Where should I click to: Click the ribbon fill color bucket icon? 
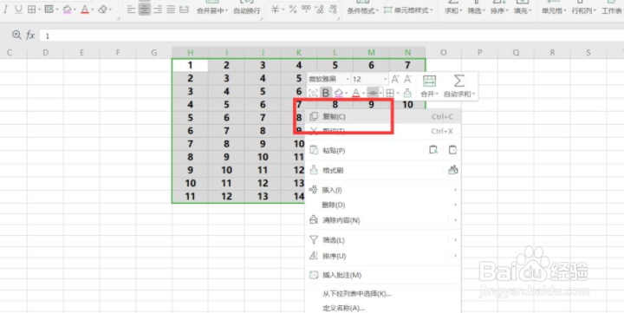click(67, 10)
